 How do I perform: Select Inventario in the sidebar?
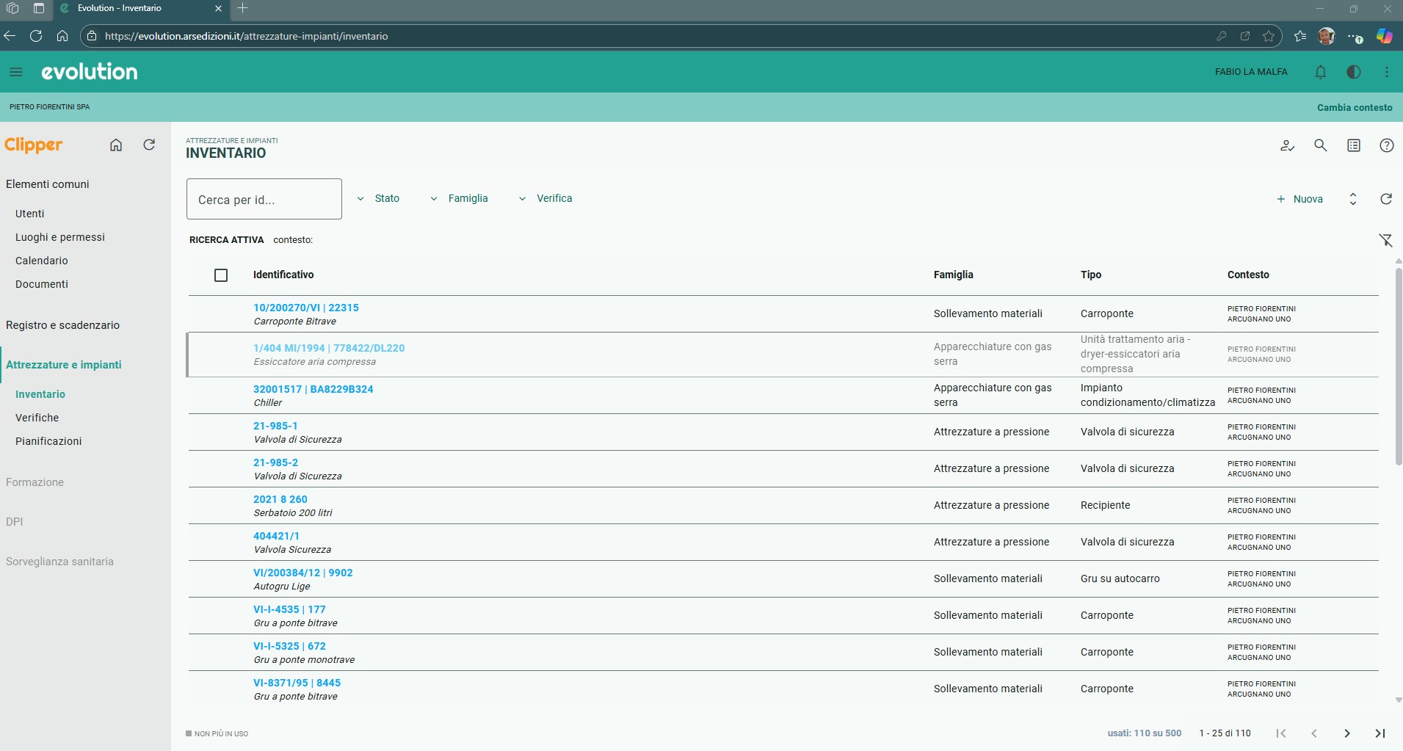[40, 394]
